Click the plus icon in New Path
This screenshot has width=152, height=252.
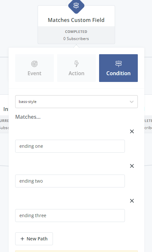22,239
